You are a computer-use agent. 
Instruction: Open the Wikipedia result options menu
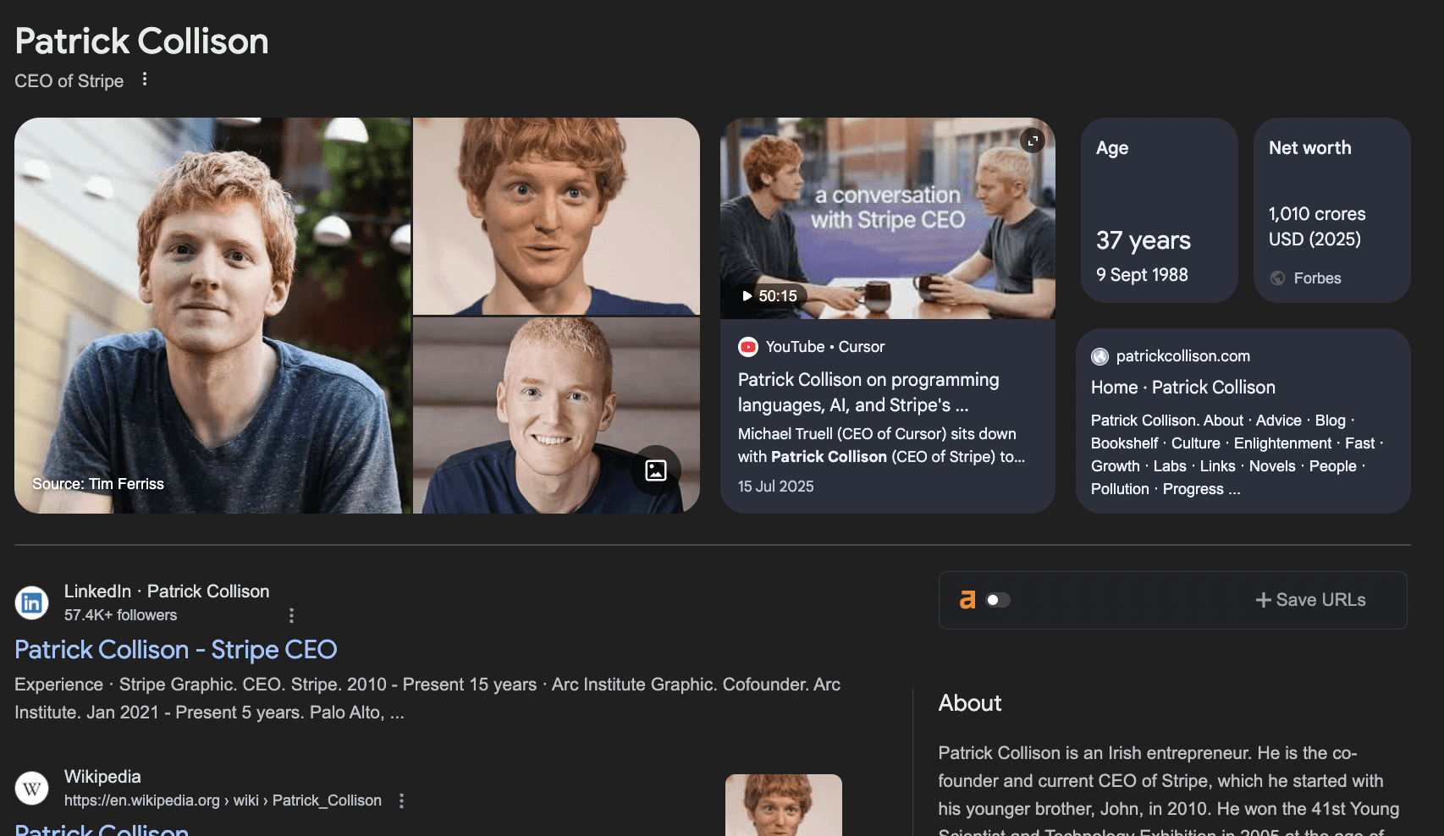[402, 800]
